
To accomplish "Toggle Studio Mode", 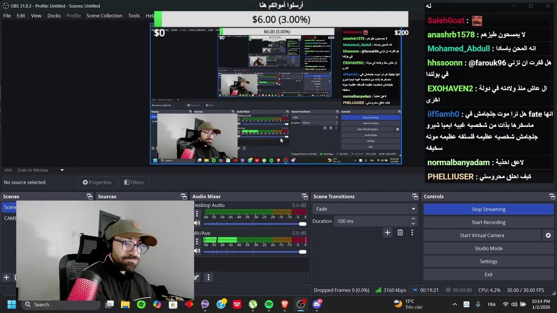I will tap(488, 248).
